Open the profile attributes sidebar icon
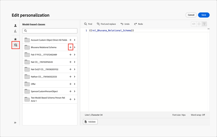The width and height of the screenshot is (217, 137). click(15, 26)
